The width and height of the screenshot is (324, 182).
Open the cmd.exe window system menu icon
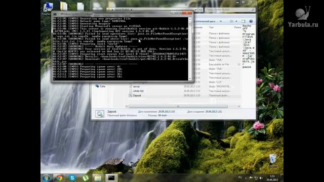point(55,14)
